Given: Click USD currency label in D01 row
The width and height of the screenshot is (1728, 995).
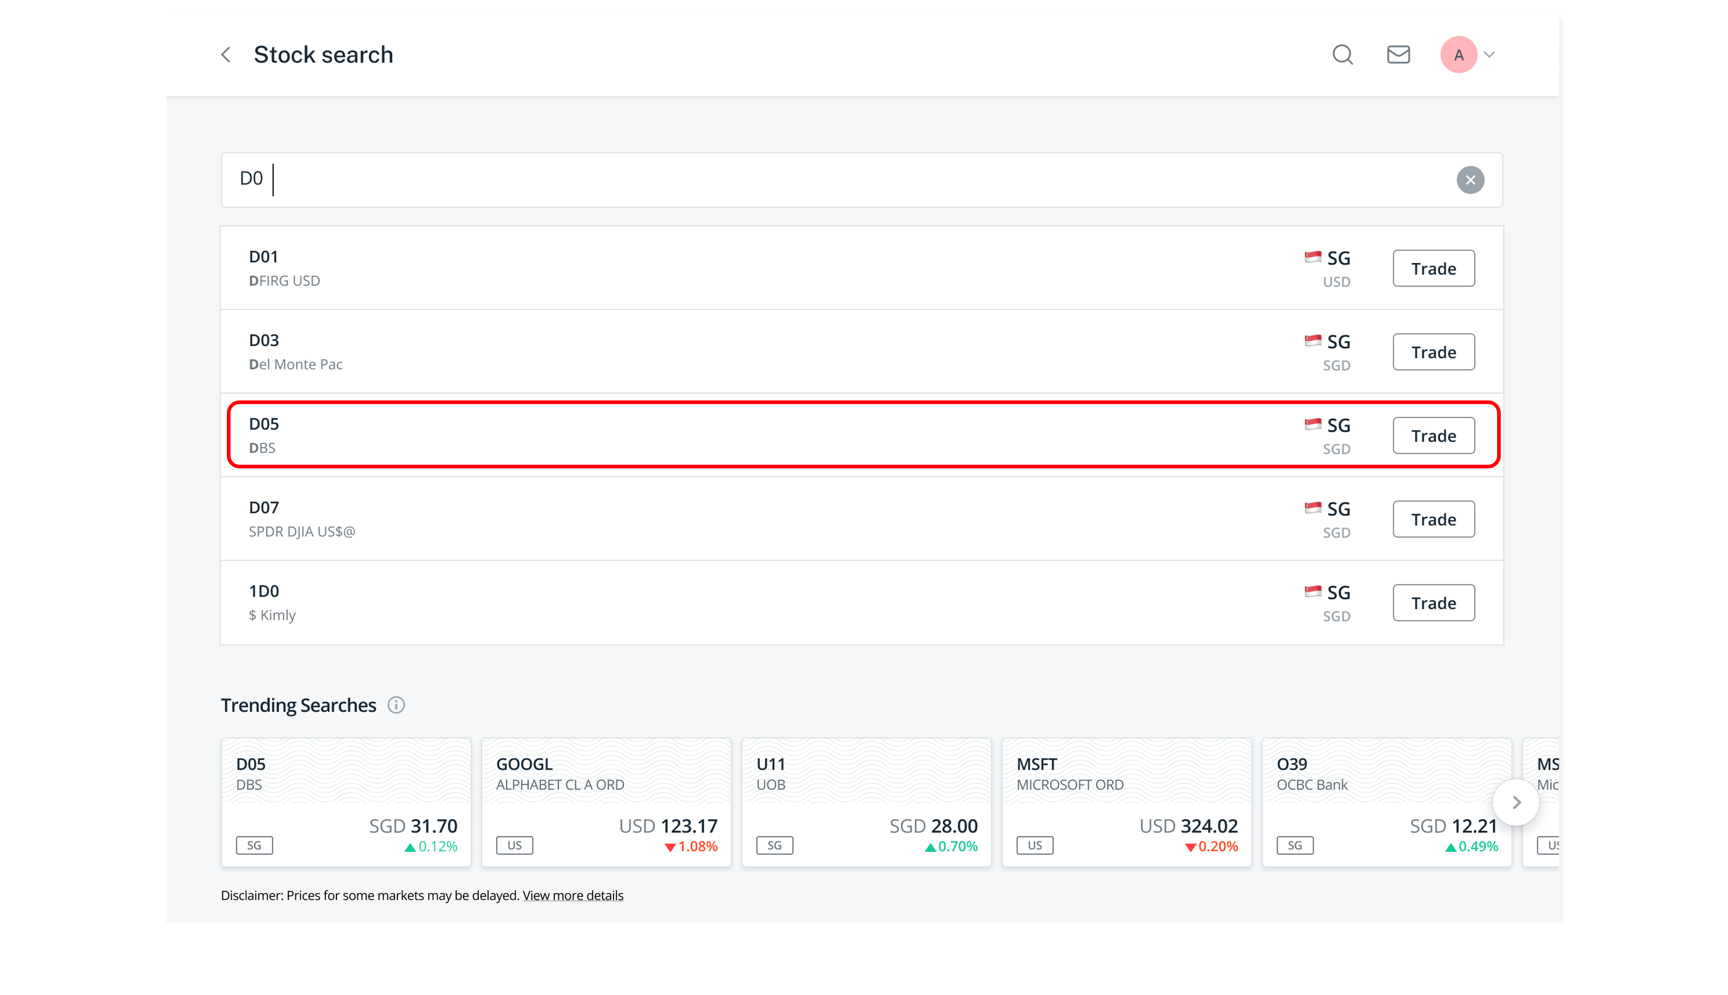Looking at the screenshot, I should coord(1336,281).
